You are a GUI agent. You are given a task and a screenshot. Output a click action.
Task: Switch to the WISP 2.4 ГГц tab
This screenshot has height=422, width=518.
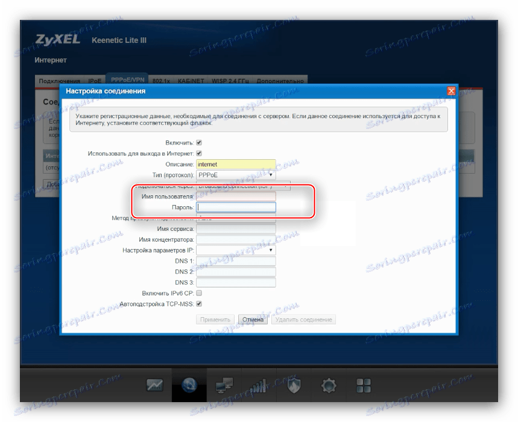tap(230, 81)
